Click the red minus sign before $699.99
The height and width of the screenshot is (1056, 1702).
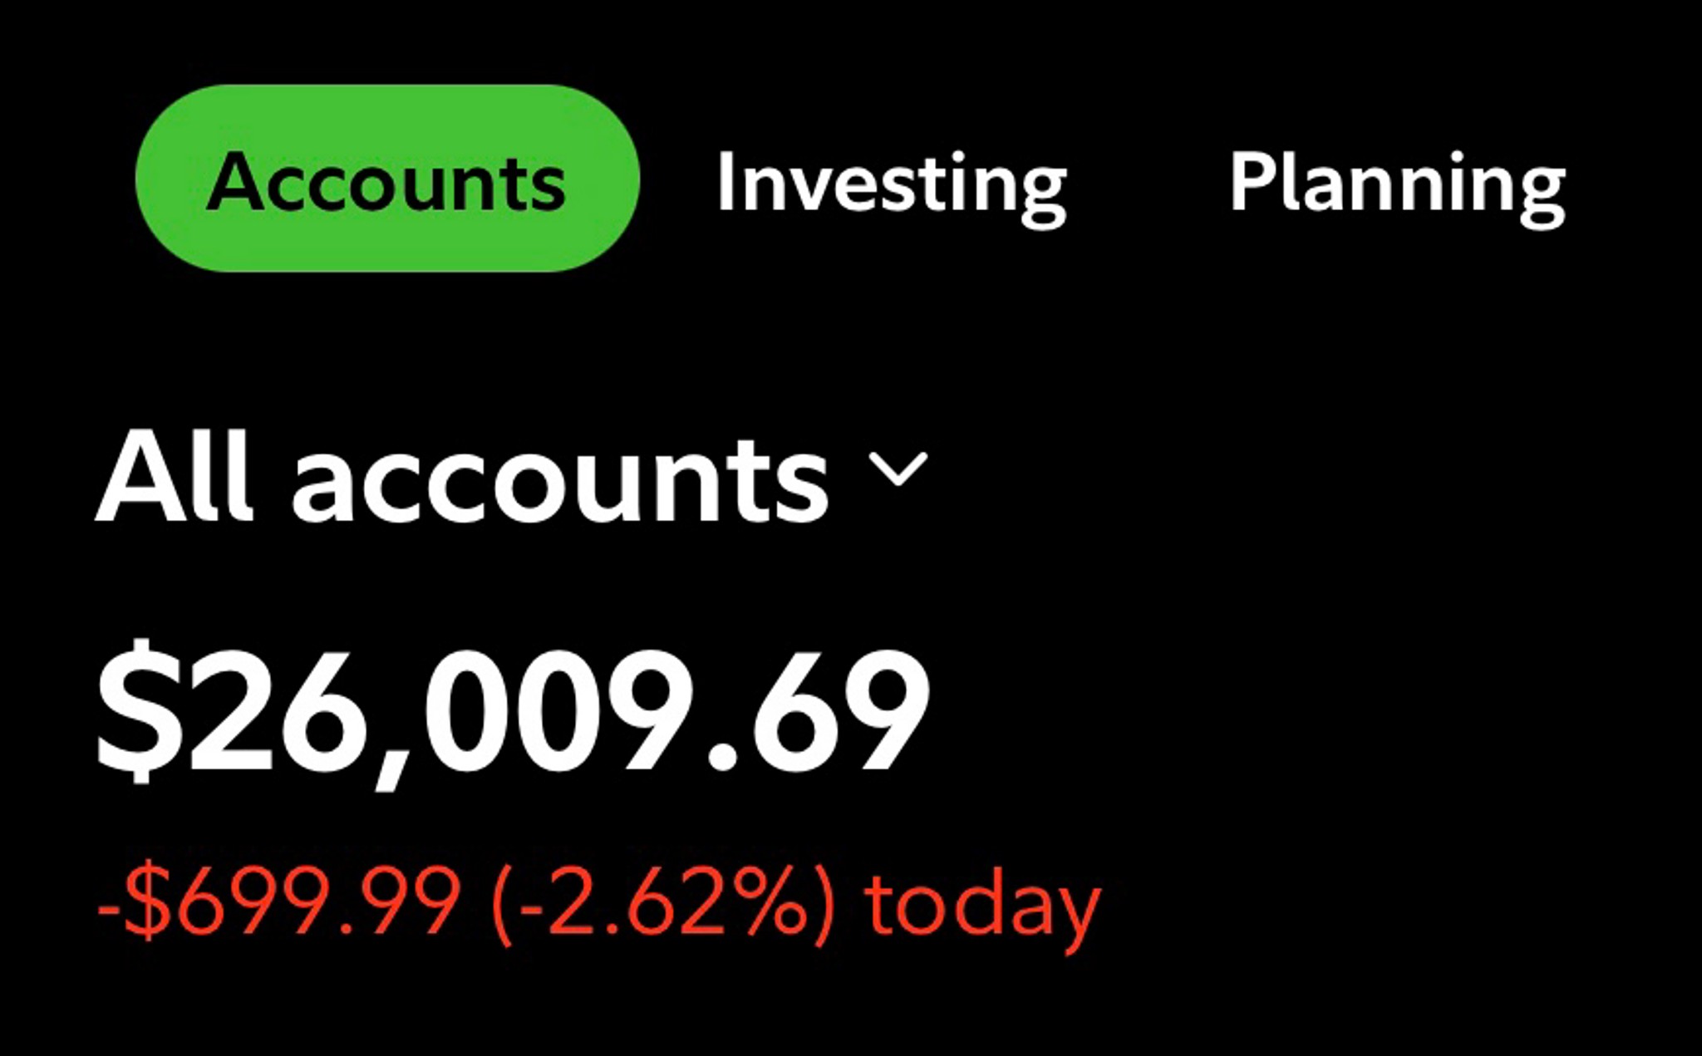coord(109,907)
